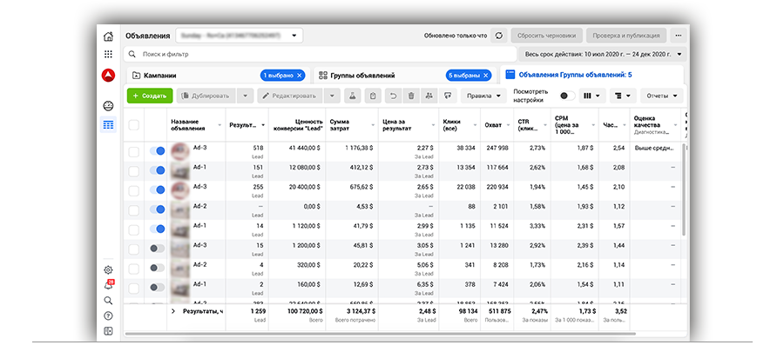The image size is (784, 345).
Task: Click the green Создать button
Action: tap(150, 96)
